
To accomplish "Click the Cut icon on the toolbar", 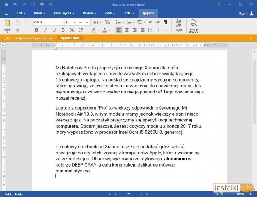I will point(17,22).
